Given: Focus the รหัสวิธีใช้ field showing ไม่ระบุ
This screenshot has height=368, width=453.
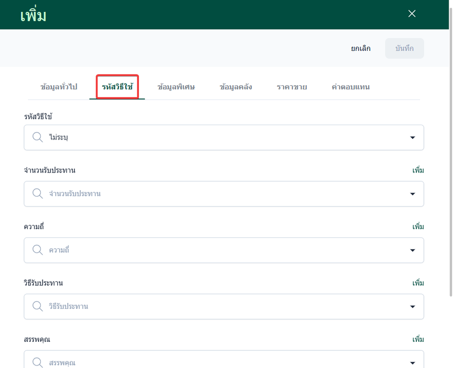Looking at the screenshot, I should tap(224, 137).
